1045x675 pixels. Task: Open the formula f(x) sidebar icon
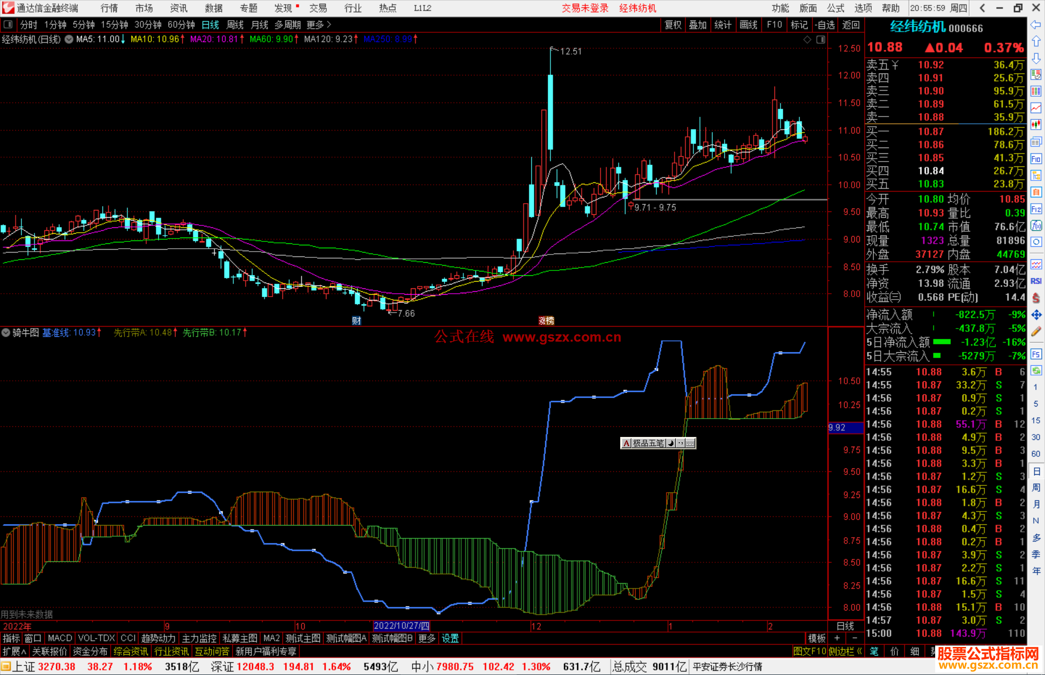[1036, 225]
